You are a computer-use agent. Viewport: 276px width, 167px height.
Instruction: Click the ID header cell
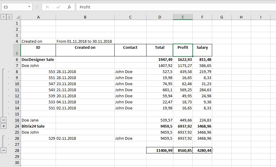[38, 50]
